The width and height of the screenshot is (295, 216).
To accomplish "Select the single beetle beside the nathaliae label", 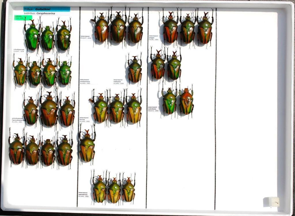I will pos(135,70).
